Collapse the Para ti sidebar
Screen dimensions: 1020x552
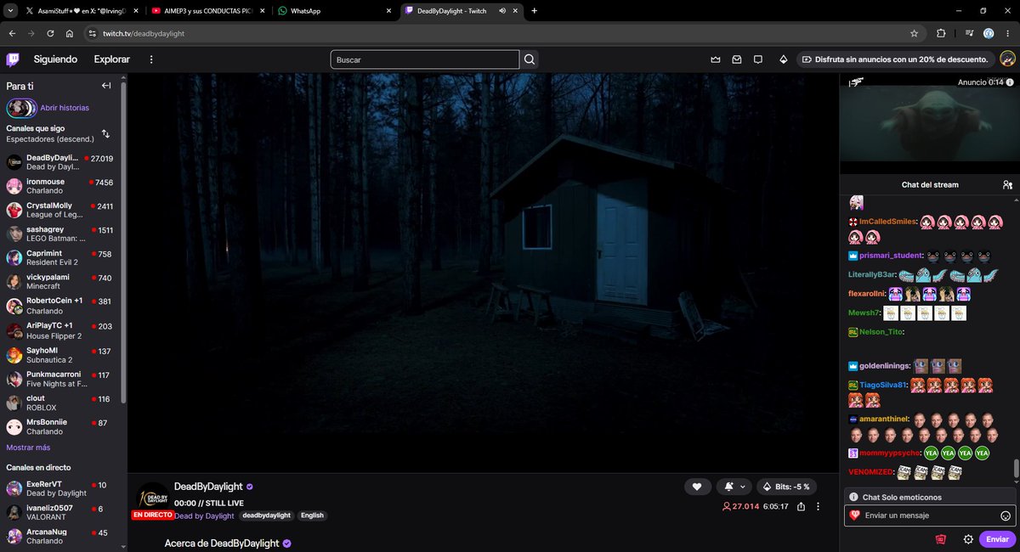click(x=106, y=86)
